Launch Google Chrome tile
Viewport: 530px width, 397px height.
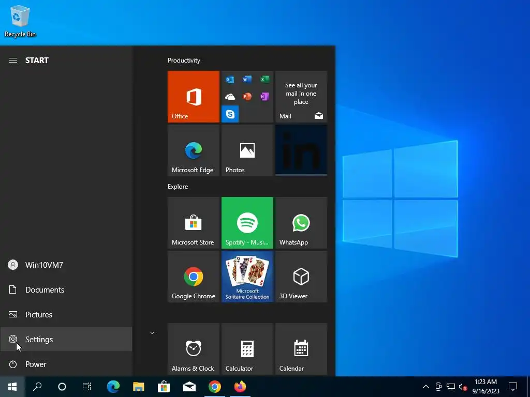click(x=194, y=277)
